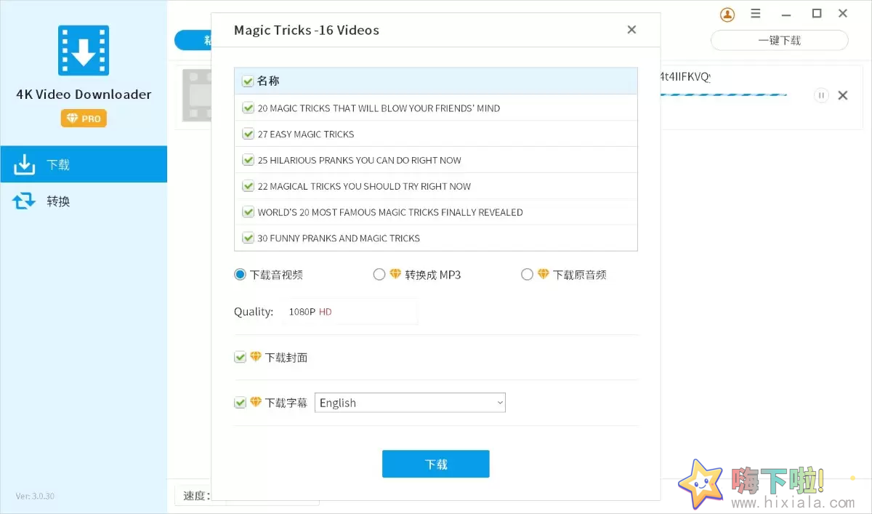Select the 下载原音频 radio option
Image resolution: width=872 pixels, height=514 pixels.
coord(527,274)
